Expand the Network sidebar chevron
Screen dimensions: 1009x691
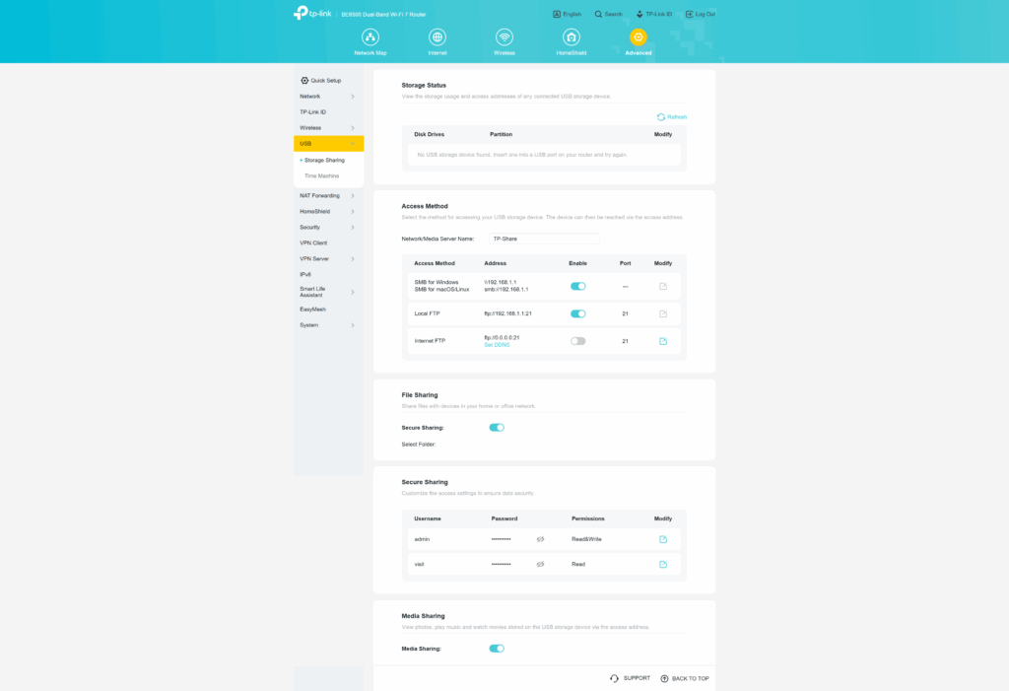[x=353, y=97]
